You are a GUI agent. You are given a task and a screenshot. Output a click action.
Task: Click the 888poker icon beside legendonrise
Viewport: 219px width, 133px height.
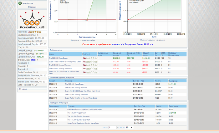(20, 3)
